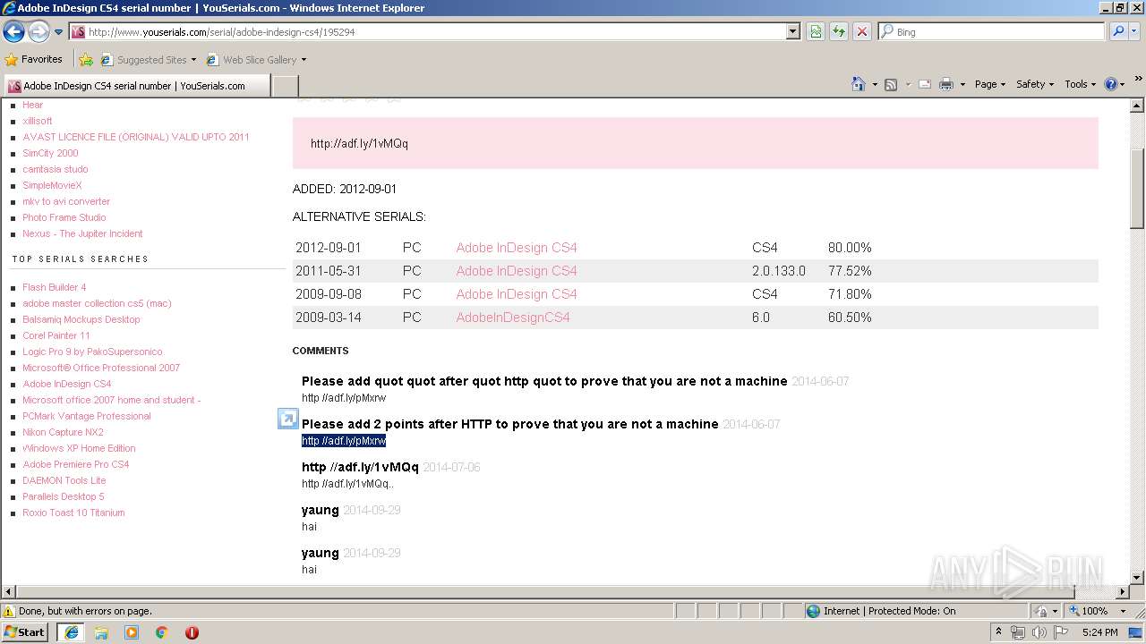1146x644 pixels.
Task: Open Windows XP Home Edition link
Action: pos(79,448)
